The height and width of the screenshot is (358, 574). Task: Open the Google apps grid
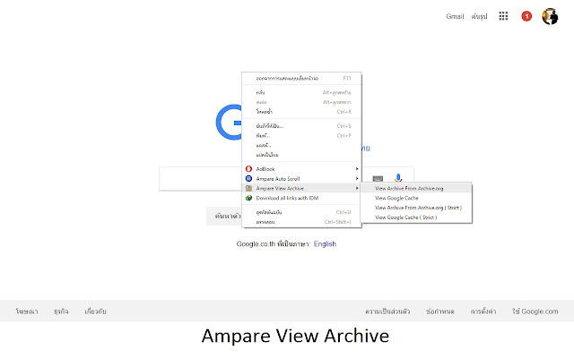503,16
